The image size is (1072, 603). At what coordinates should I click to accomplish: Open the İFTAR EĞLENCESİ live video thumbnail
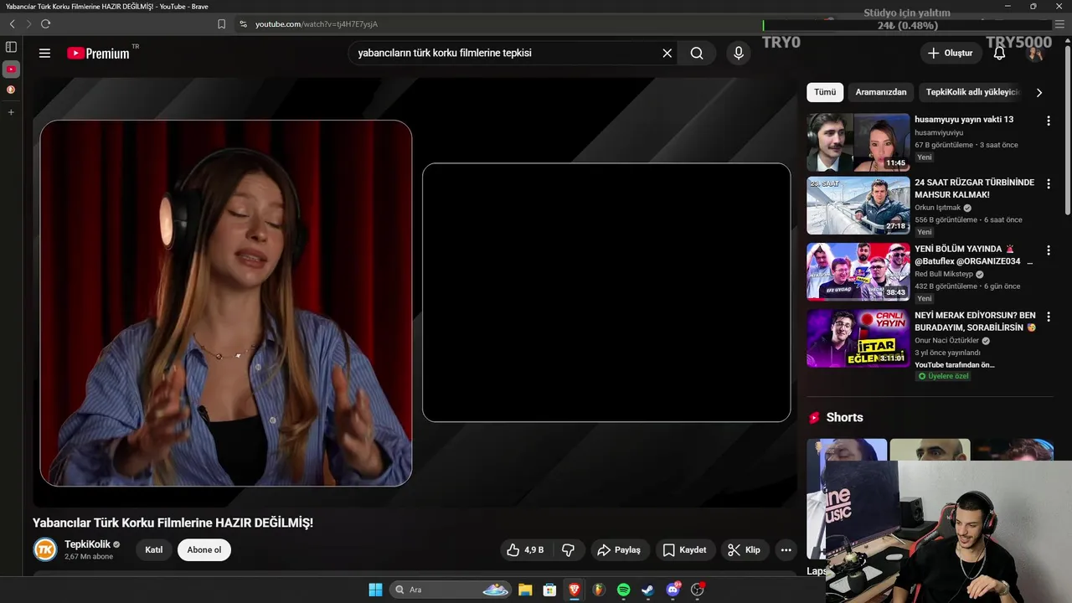pos(858,338)
